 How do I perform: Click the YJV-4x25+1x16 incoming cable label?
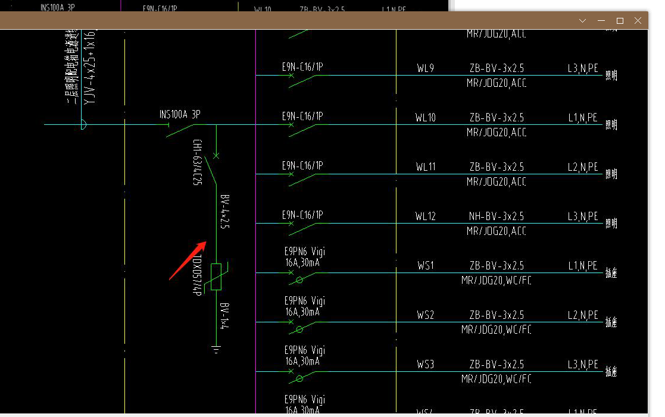89,68
